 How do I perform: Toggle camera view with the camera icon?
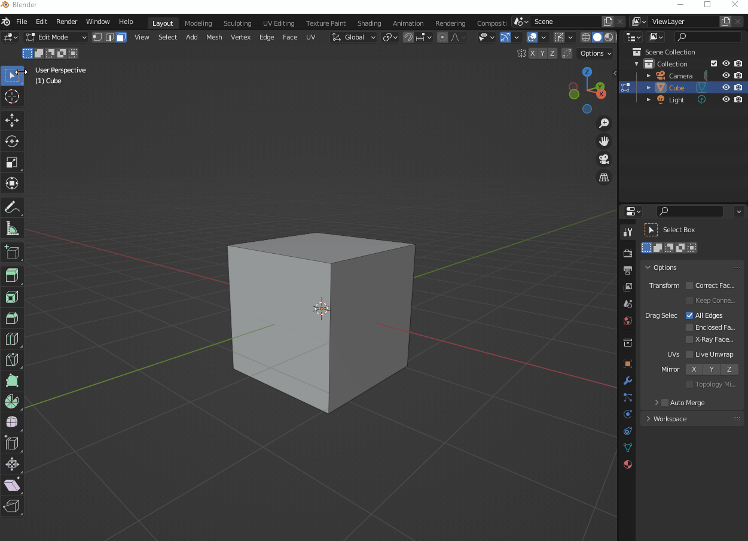[604, 159]
